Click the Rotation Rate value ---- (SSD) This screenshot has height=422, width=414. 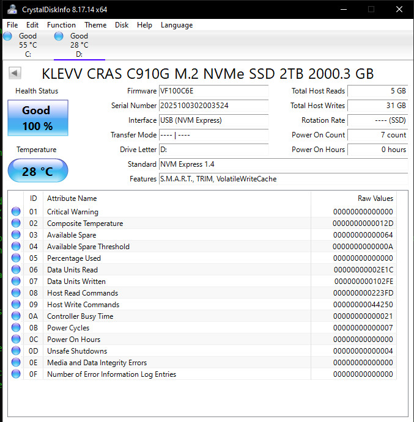tap(377, 120)
